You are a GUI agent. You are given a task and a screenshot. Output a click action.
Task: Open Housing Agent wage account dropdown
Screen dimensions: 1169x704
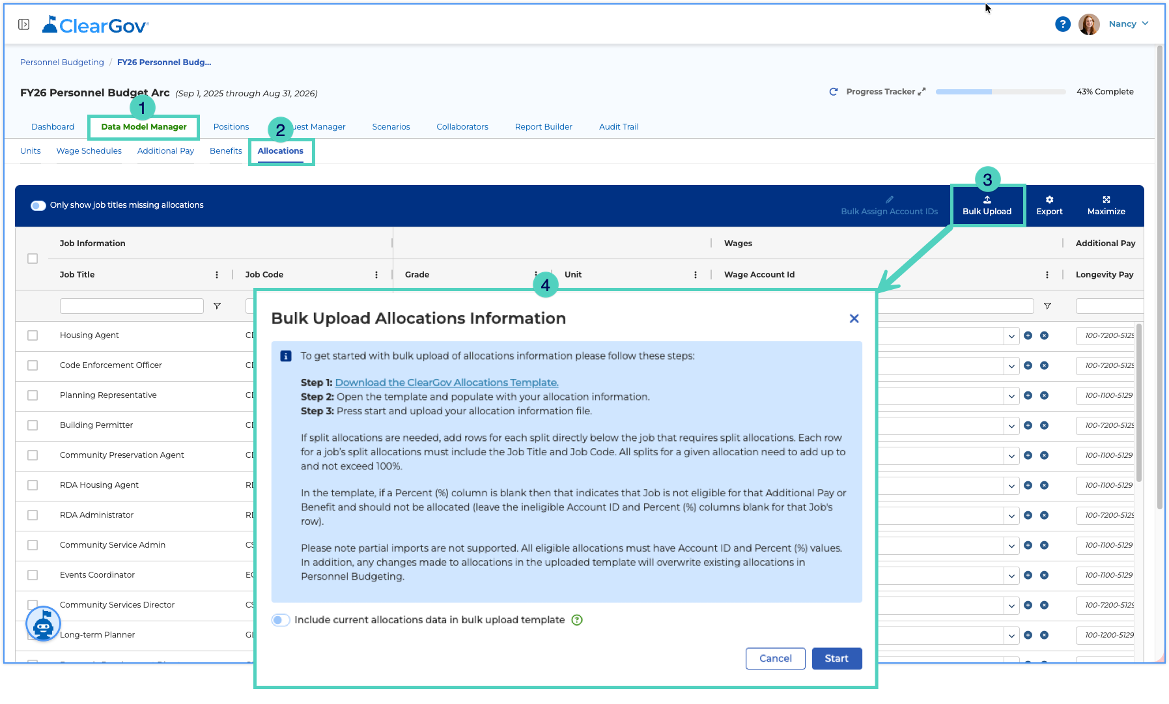click(1011, 336)
